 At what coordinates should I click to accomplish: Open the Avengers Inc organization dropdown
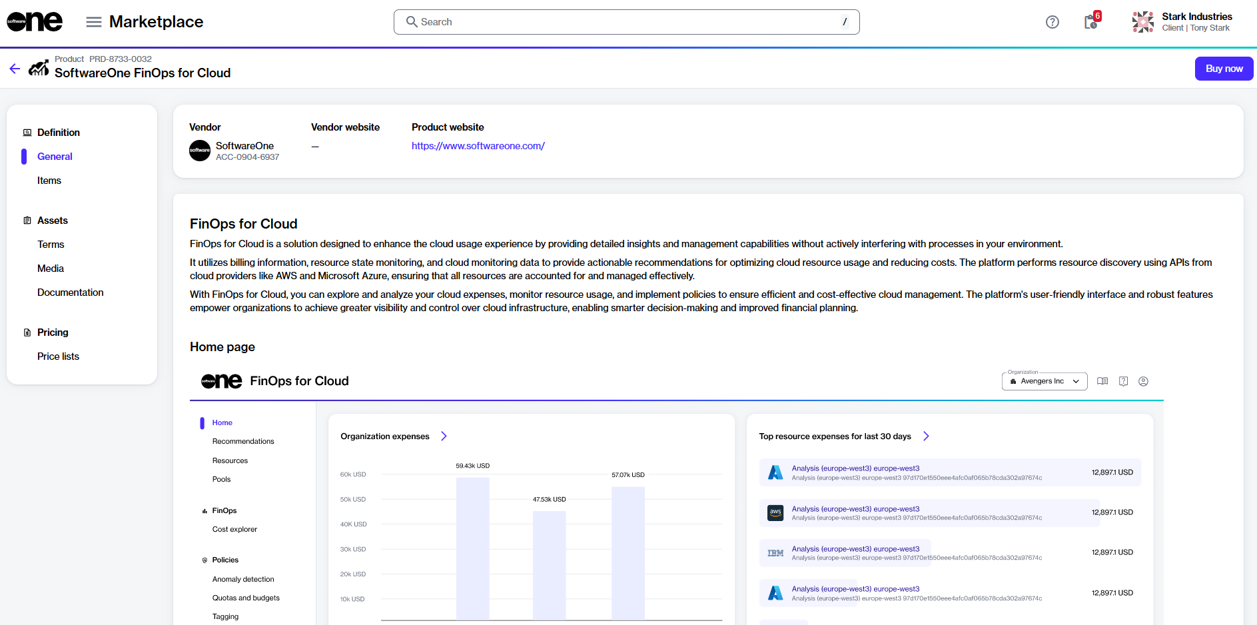click(x=1044, y=381)
